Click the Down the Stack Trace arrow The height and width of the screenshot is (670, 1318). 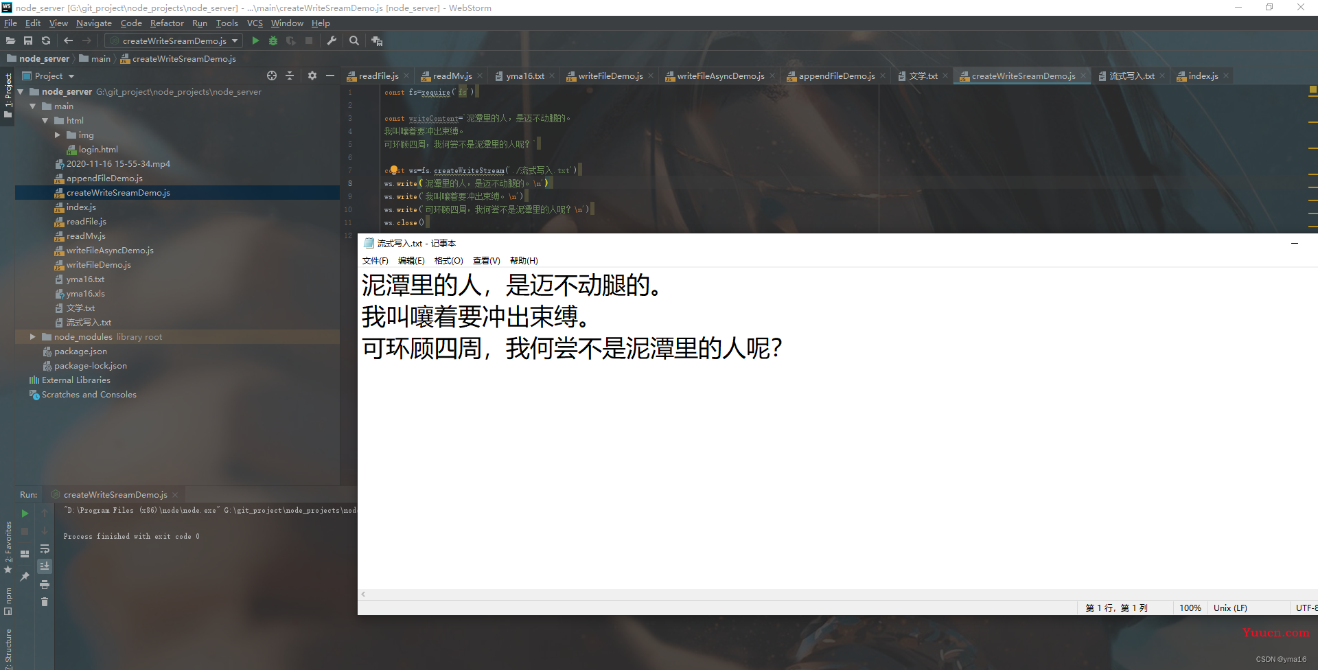[45, 531]
